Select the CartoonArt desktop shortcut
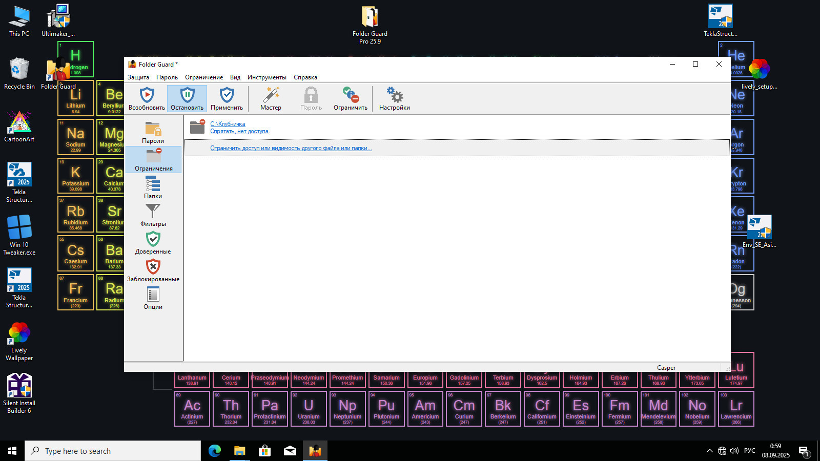Screen dimensions: 820x461 tap(19, 127)
